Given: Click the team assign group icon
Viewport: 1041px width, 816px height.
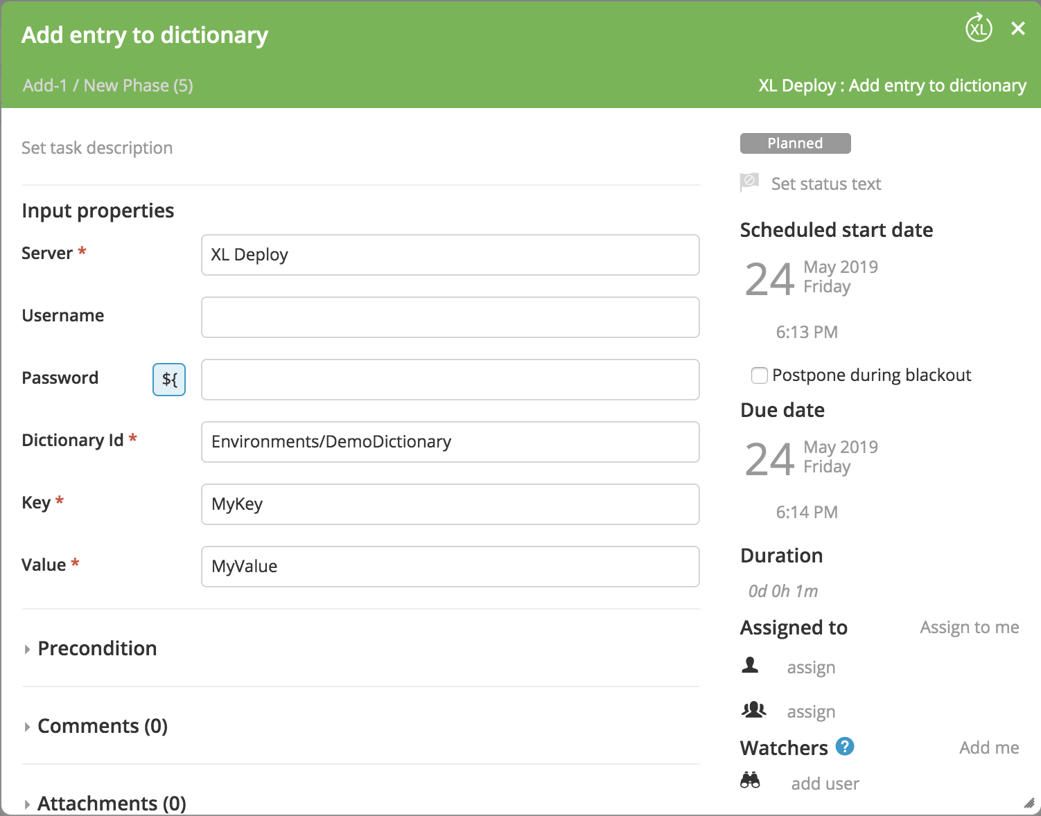Looking at the screenshot, I should (753, 710).
